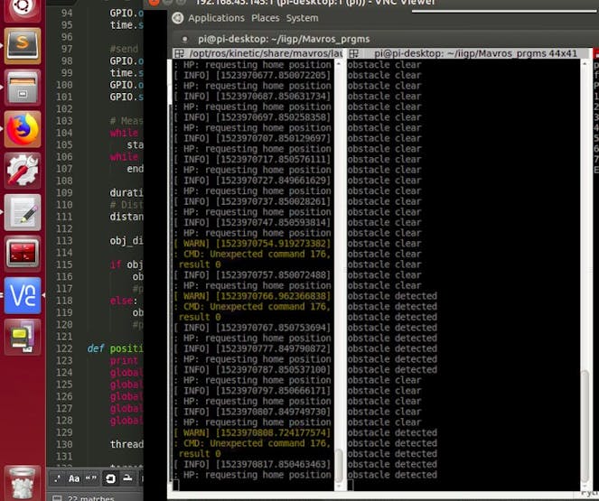Open the Trash in the dock
599x501 pixels.
pyautogui.click(x=23, y=483)
